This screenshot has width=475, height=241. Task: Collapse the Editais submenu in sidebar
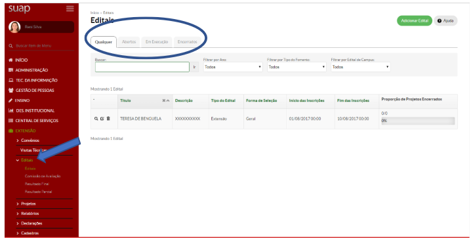coord(27,160)
